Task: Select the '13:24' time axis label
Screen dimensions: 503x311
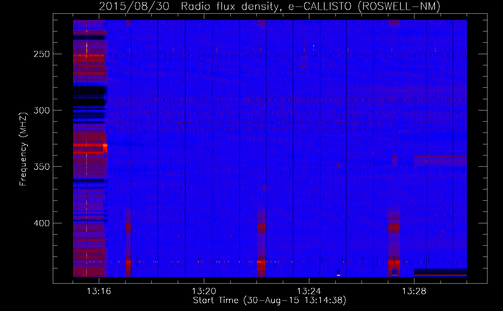Action: click(309, 291)
